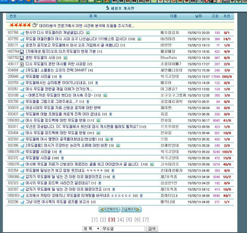Click the 조회 column header
Image resolution: width=247 pixels, height=233 pixels.
(x=215, y=16)
